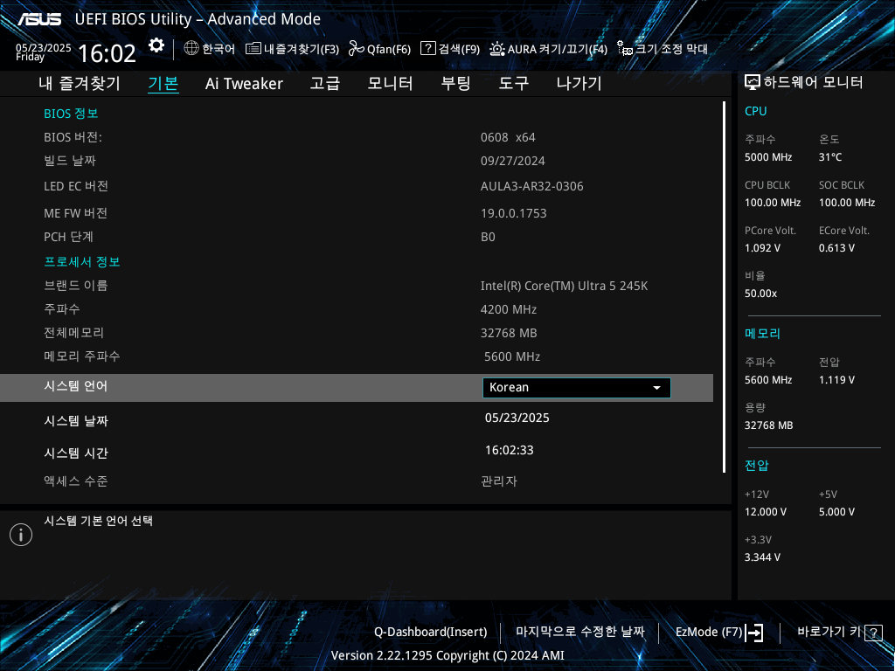
Task: Click the 프로세서 정보 heading
Action: [x=81, y=262]
